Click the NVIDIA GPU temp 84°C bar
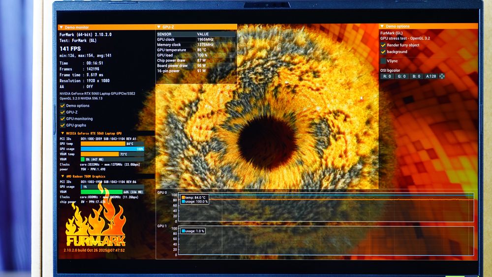Viewport: 492px width, 277px height. 112,144
